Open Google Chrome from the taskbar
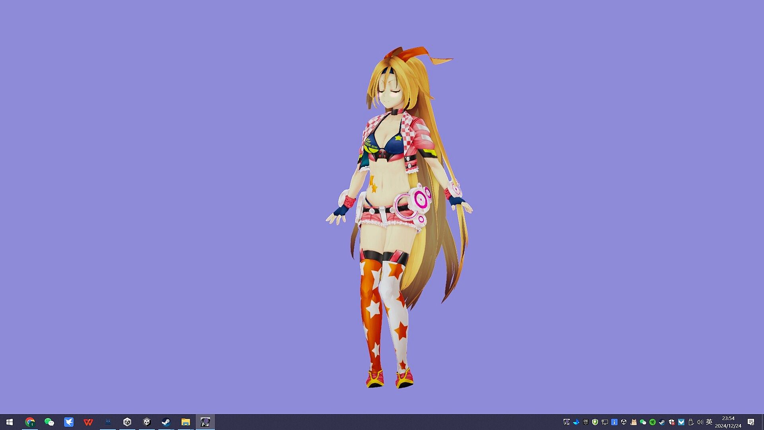Image resolution: width=764 pixels, height=430 pixels. [x=30, y=422]
